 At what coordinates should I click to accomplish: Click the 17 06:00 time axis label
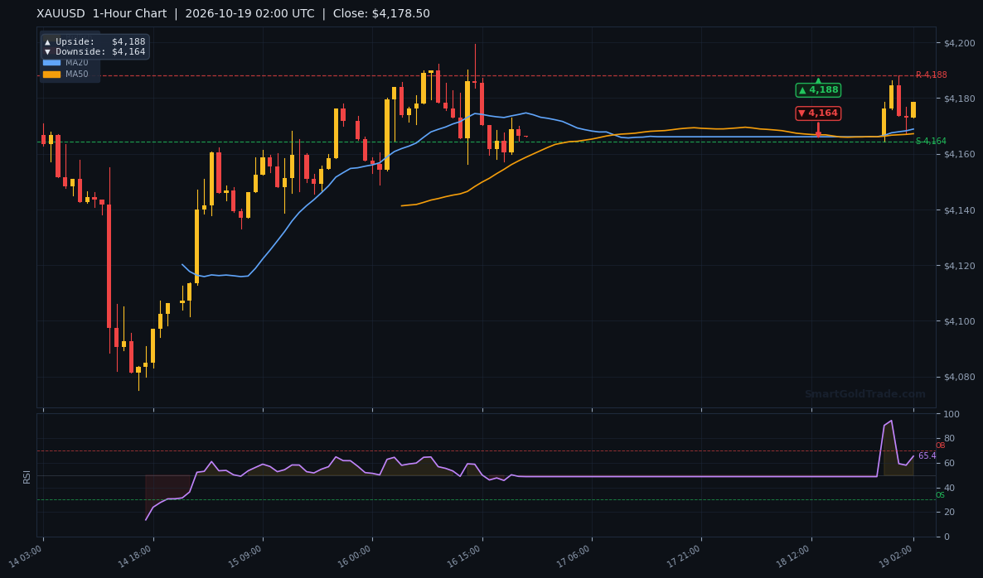(x=574, y=556)
